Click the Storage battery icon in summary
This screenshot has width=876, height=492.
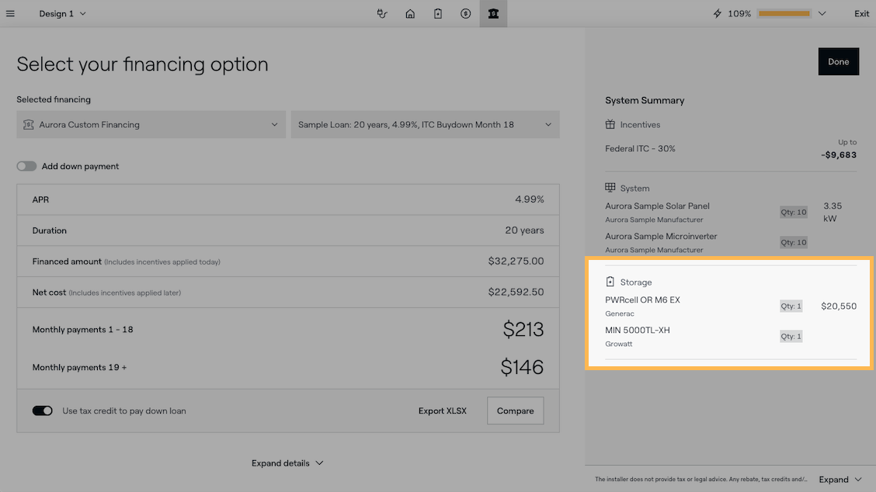pos(610,282)
